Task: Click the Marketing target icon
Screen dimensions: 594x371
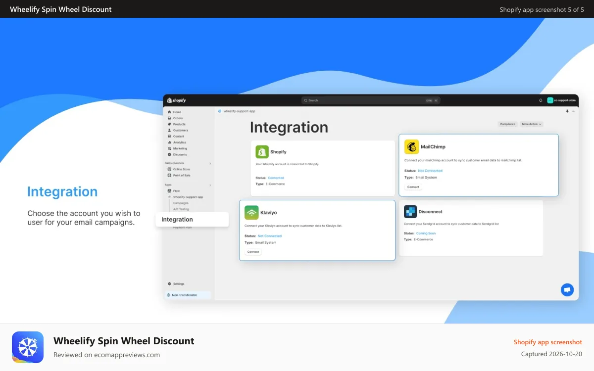Action: tap(169, 148)
